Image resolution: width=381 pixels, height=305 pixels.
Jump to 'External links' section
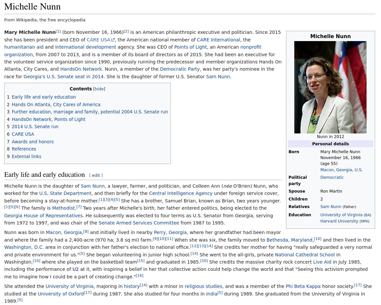click(x=27, y=157)
